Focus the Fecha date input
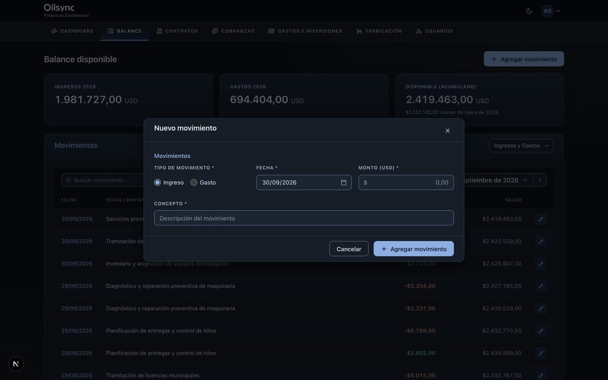Screen dimensions: 608x380 click(x=303, y=182)
